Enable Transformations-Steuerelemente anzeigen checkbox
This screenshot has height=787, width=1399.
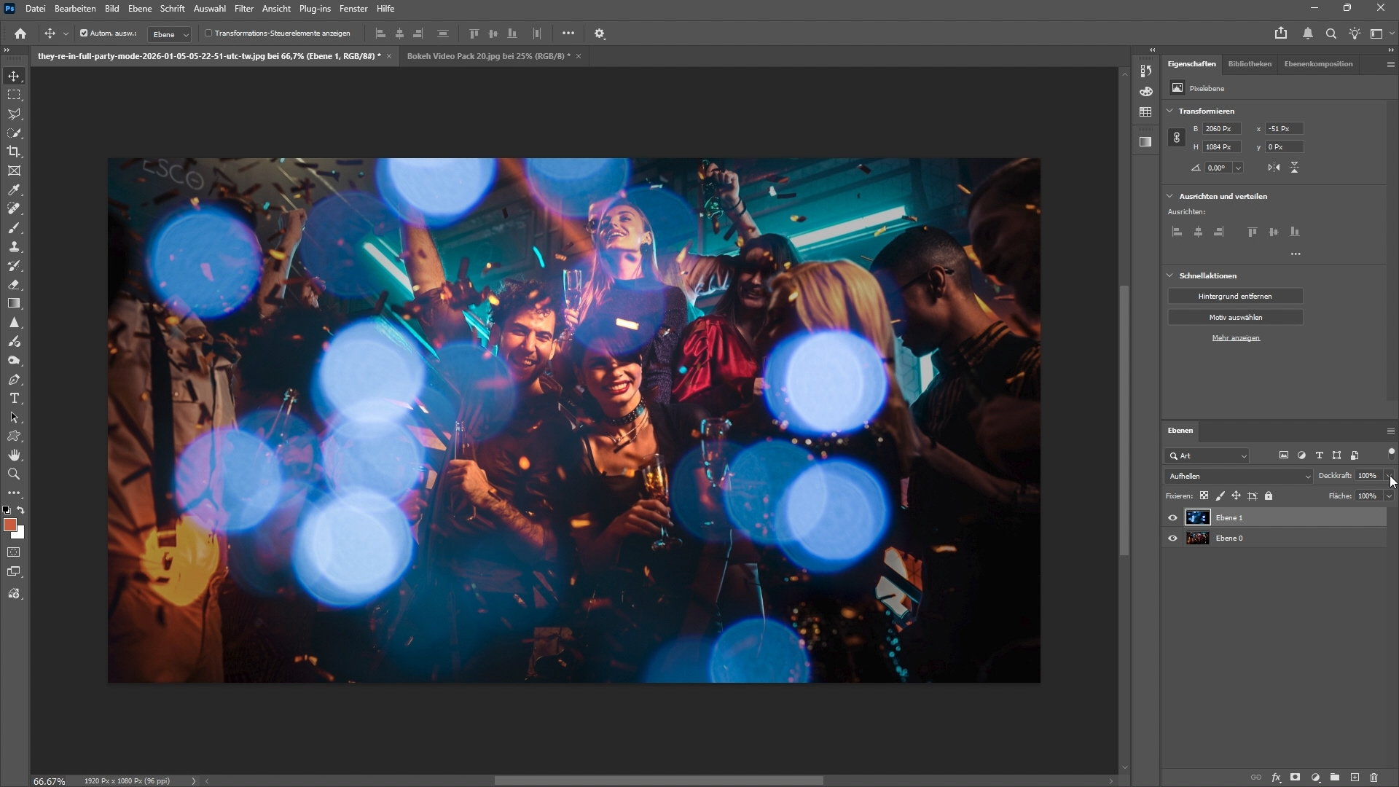208,34
